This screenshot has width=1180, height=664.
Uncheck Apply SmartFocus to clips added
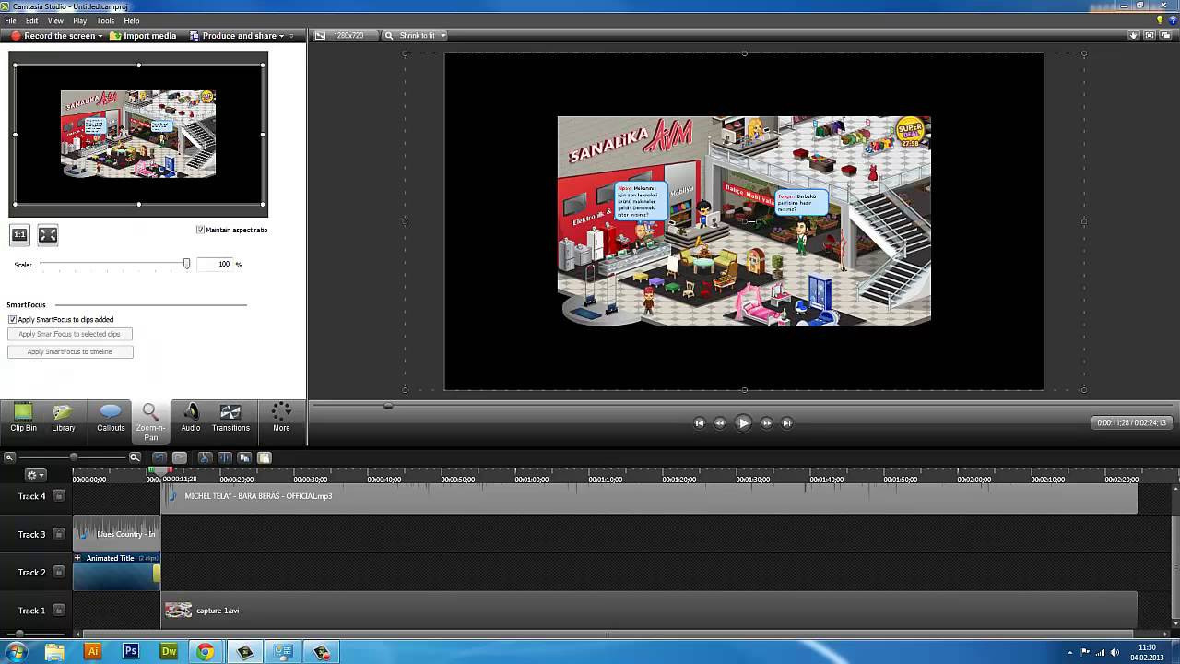pos(13,320)
